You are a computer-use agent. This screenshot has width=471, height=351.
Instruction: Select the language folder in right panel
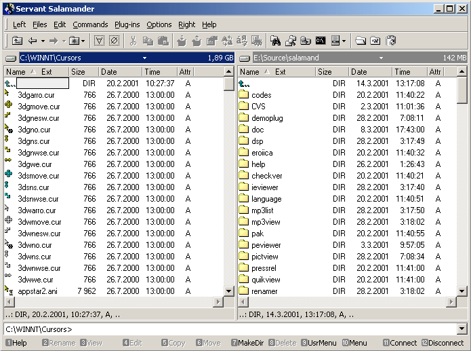click(x=266, y=199)
